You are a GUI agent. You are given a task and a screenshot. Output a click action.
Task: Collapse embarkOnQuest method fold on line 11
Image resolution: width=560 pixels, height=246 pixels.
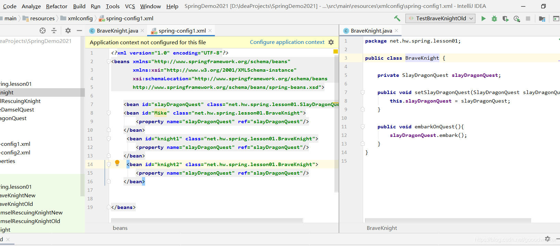pos(363,127)
